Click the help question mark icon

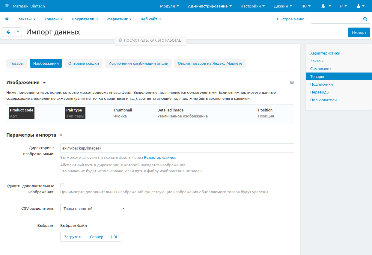(292, 82)
